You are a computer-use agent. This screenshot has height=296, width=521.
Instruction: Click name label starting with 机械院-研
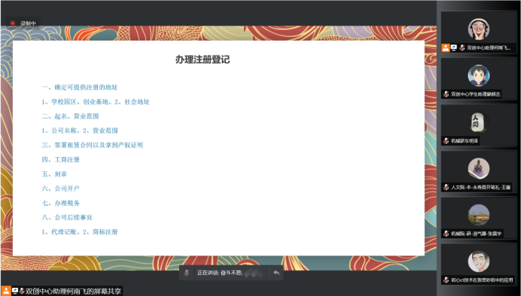[476, 234]
